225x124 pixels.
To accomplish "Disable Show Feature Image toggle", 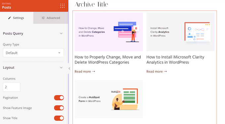I will click(59, 108).
